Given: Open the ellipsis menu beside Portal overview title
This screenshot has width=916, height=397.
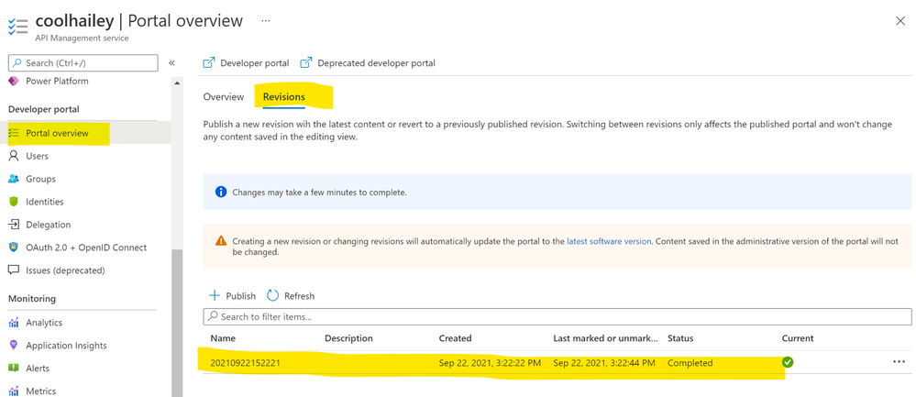Looking at the screenshot, I should tap(266, 21).
